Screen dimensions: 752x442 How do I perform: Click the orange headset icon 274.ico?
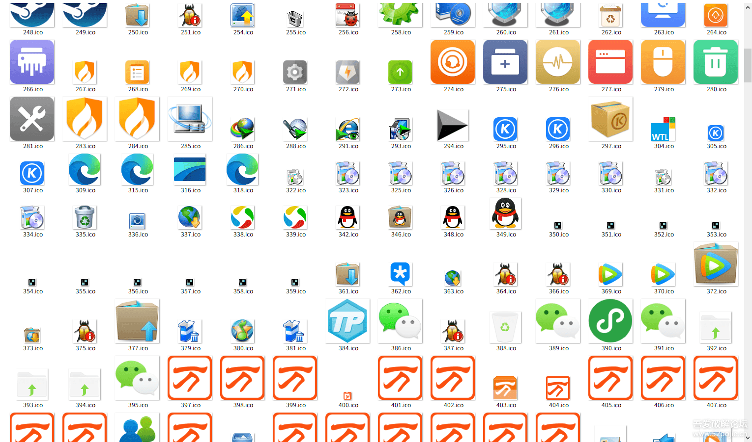tap(453, 62)
